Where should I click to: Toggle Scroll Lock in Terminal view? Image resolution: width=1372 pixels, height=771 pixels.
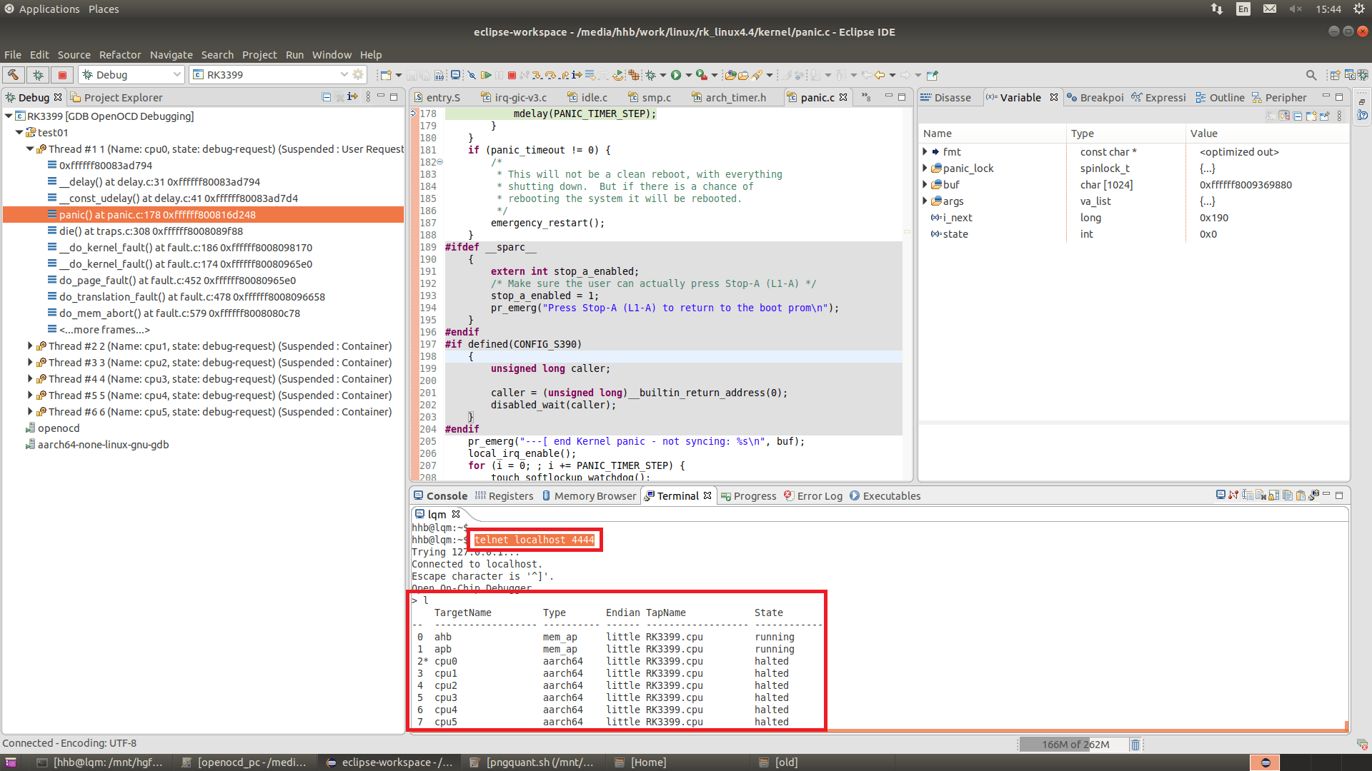1274,495
